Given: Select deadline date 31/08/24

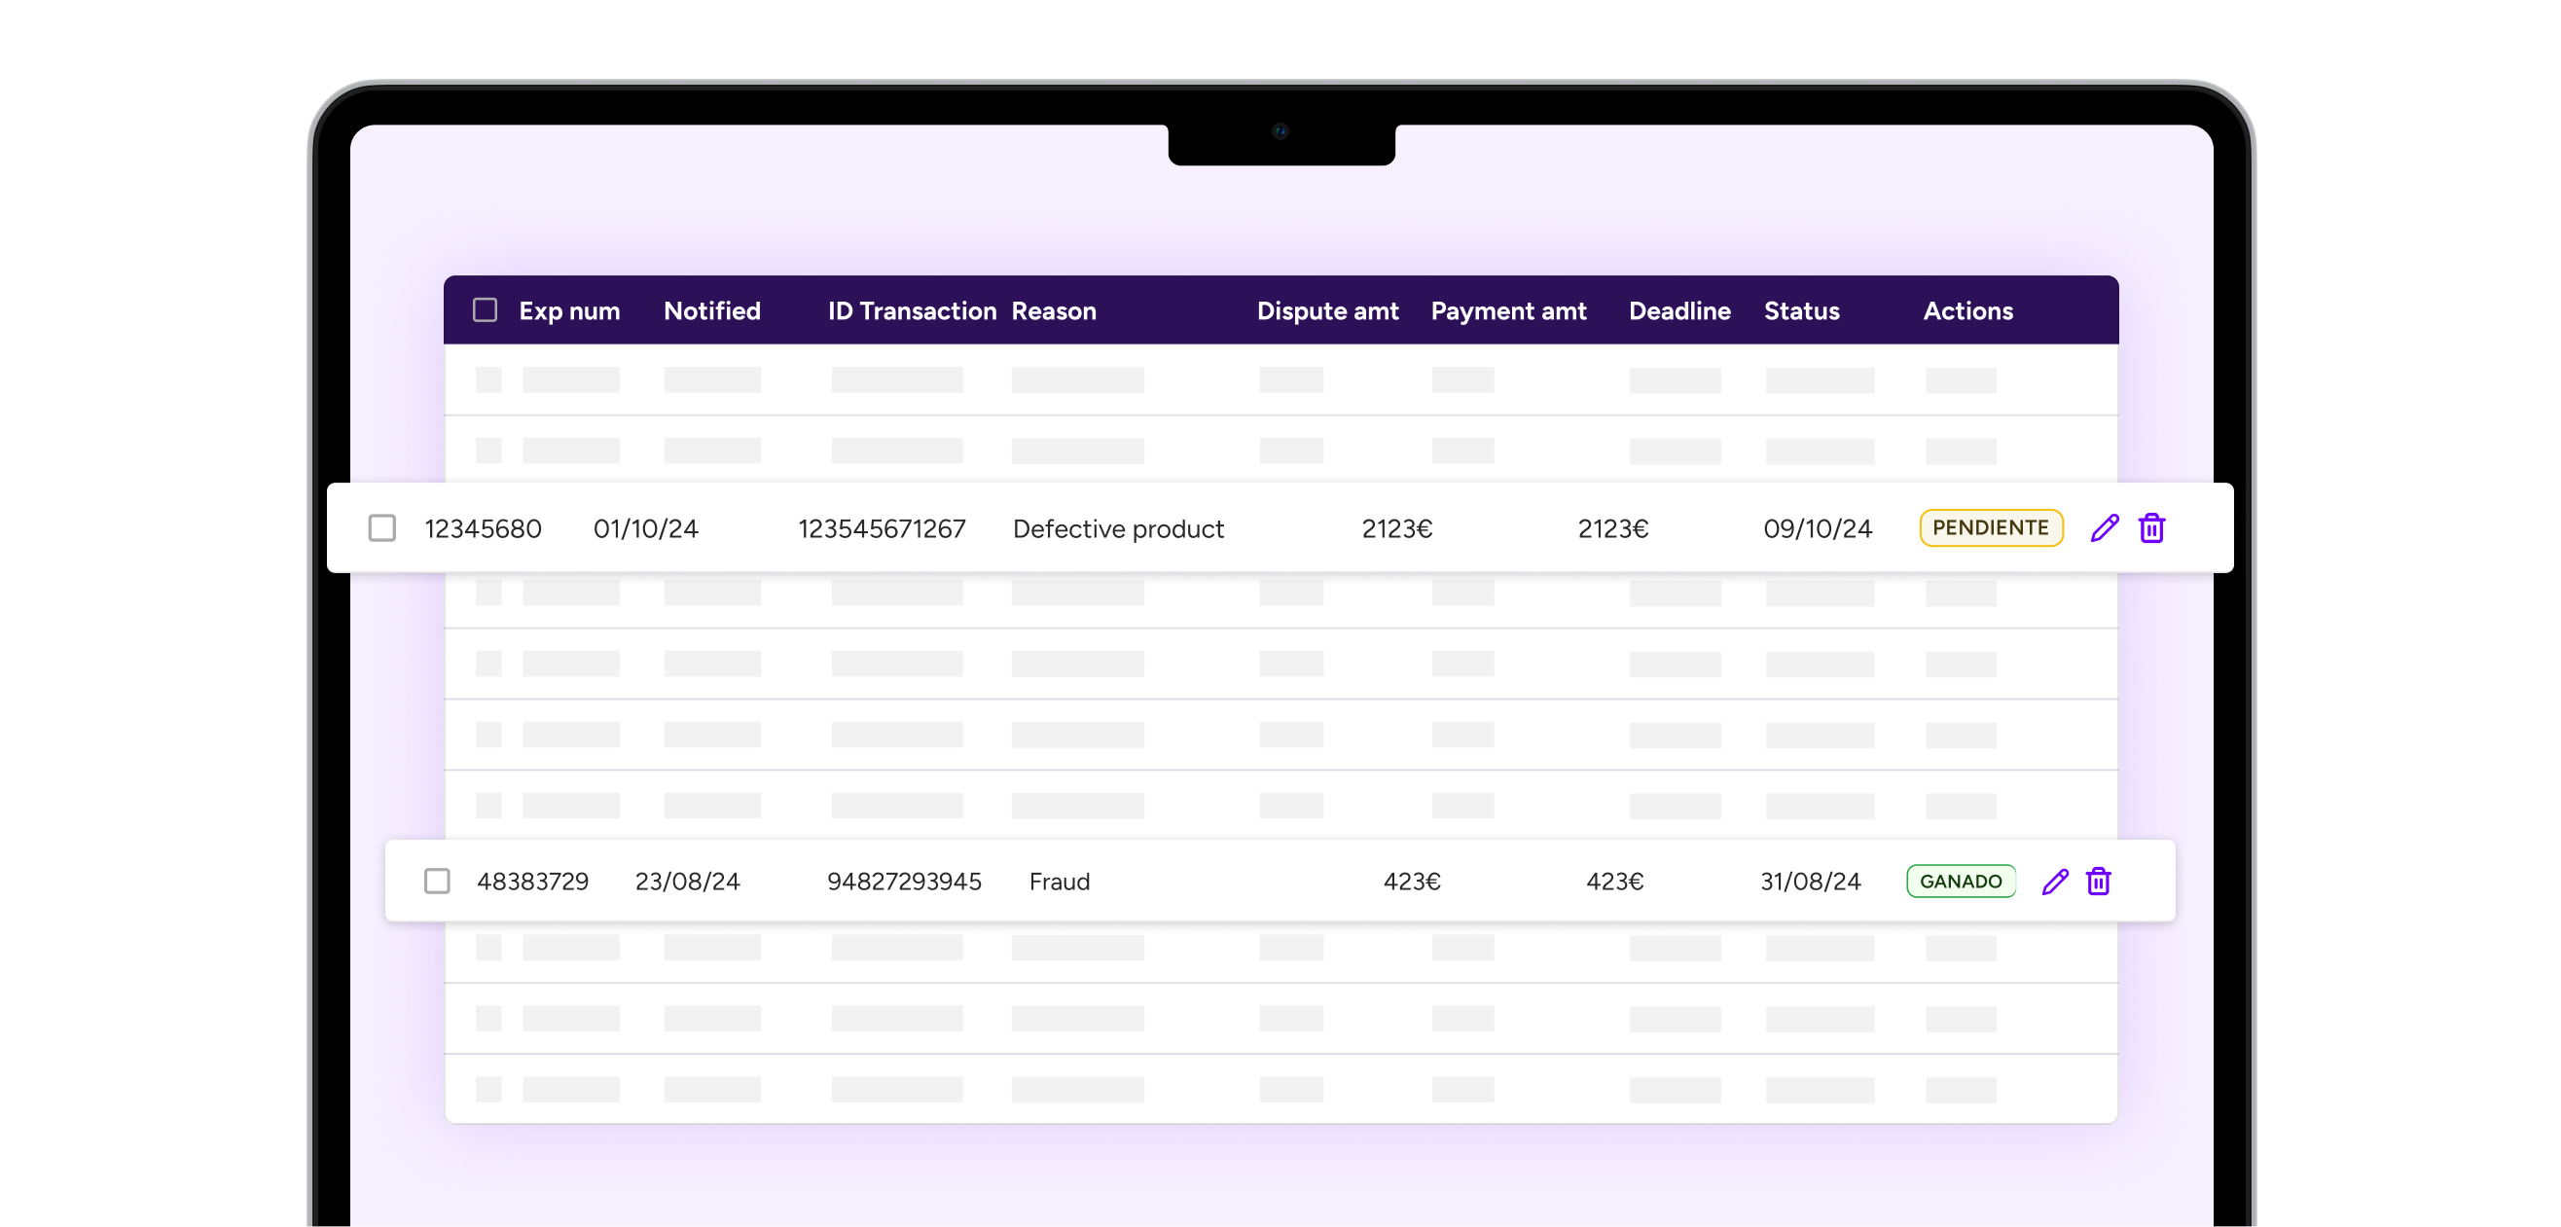Looking at the screenshot, I should tap(1811, 882).
